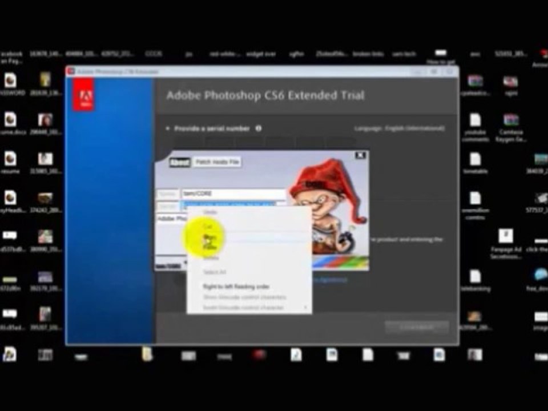Click the About button in the keygen
The width and height of the screenshot is (548, 411).
(180, 162)
